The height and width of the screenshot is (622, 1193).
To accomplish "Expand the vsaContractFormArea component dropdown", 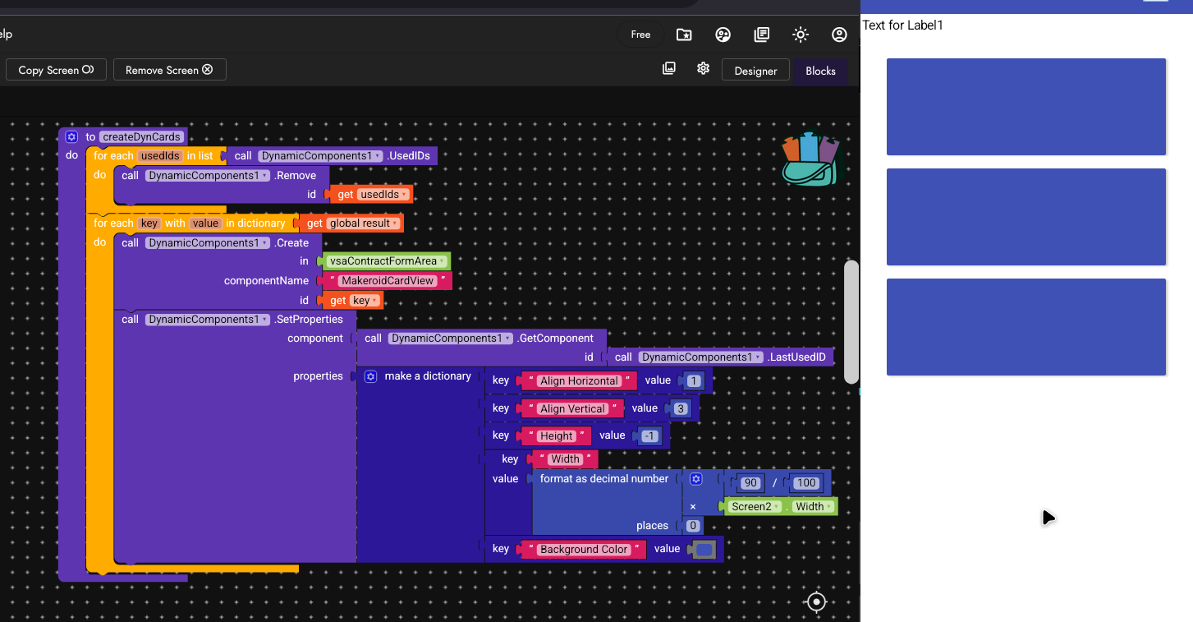I will pos(443,261).
